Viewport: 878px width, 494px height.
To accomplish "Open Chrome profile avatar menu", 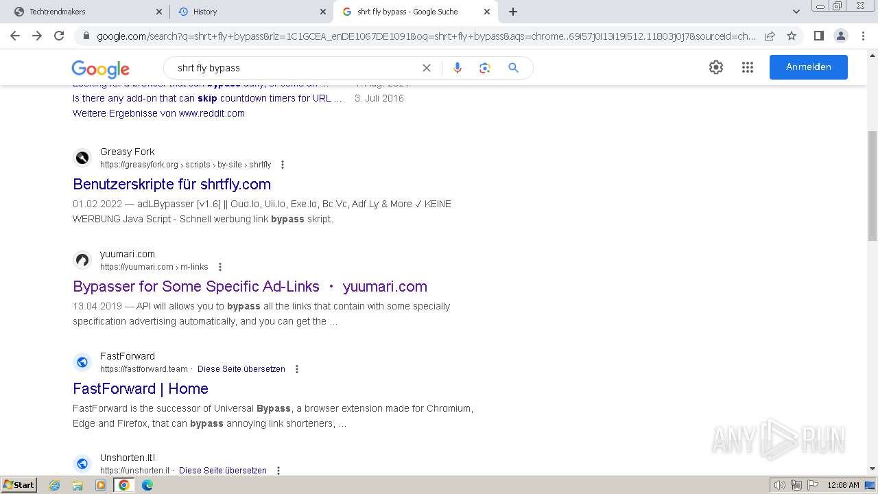I will pyautogui.click(x=840, y=36).
